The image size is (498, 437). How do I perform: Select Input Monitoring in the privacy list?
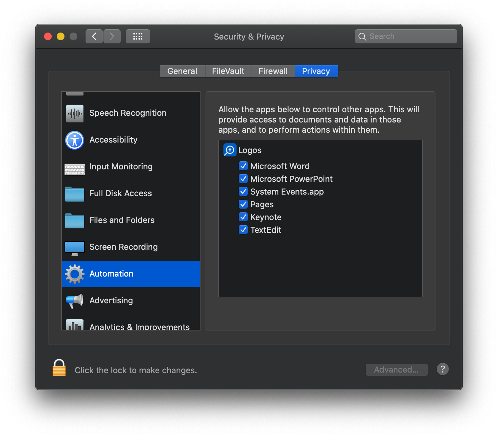coord(131,167)
